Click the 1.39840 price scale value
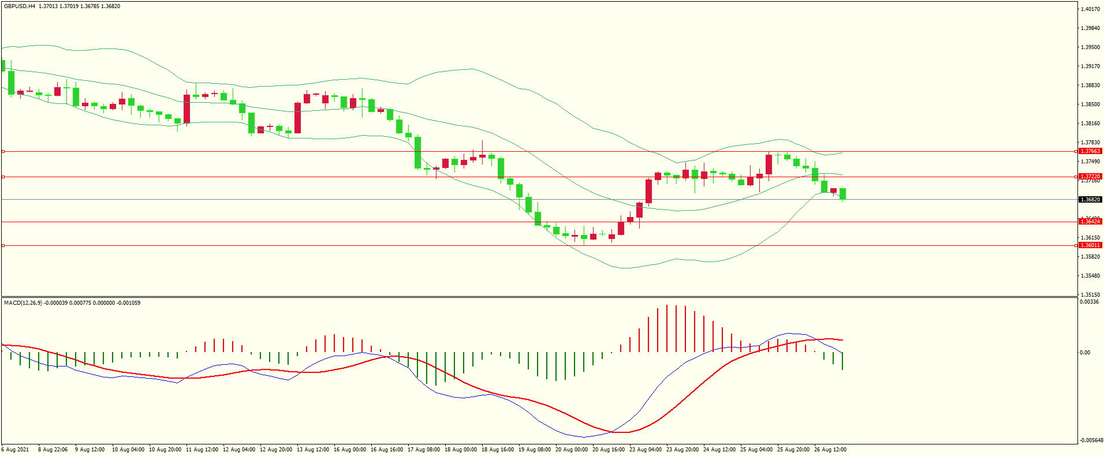The height and width of the screenshot is (456, 1104). pyautogui.click(x=1090, y=28)
